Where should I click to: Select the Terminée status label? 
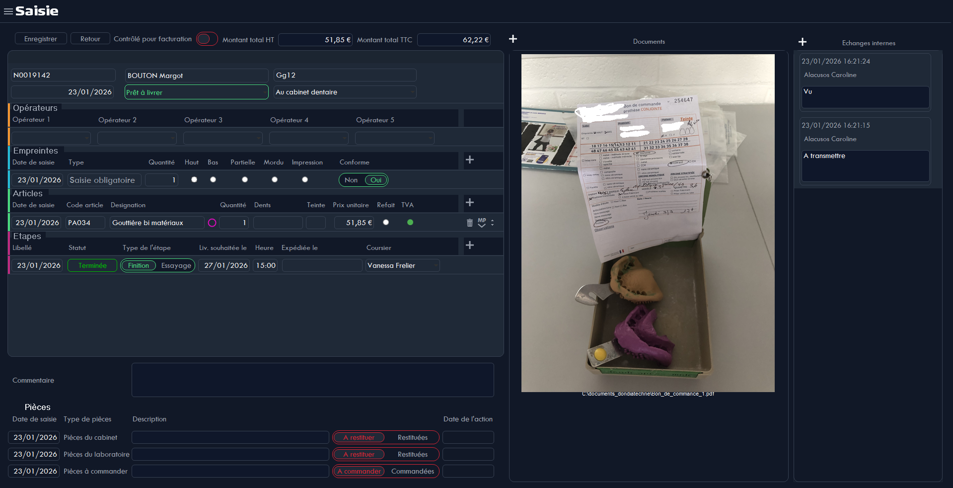click(92, 265)
